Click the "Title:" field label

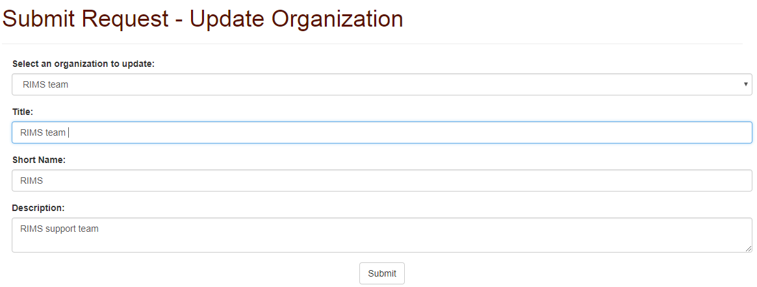pyautogui.click(x=23, y=112)
